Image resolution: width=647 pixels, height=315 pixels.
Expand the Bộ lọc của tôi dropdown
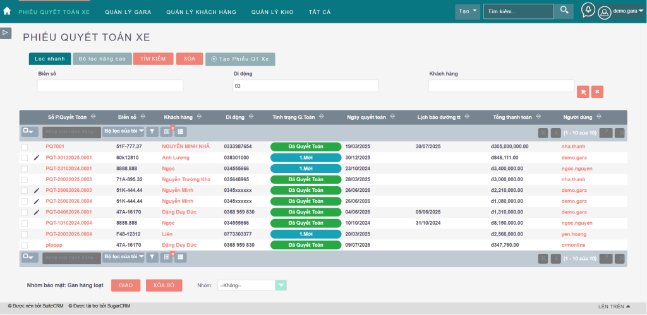click(x=124, y=131)
